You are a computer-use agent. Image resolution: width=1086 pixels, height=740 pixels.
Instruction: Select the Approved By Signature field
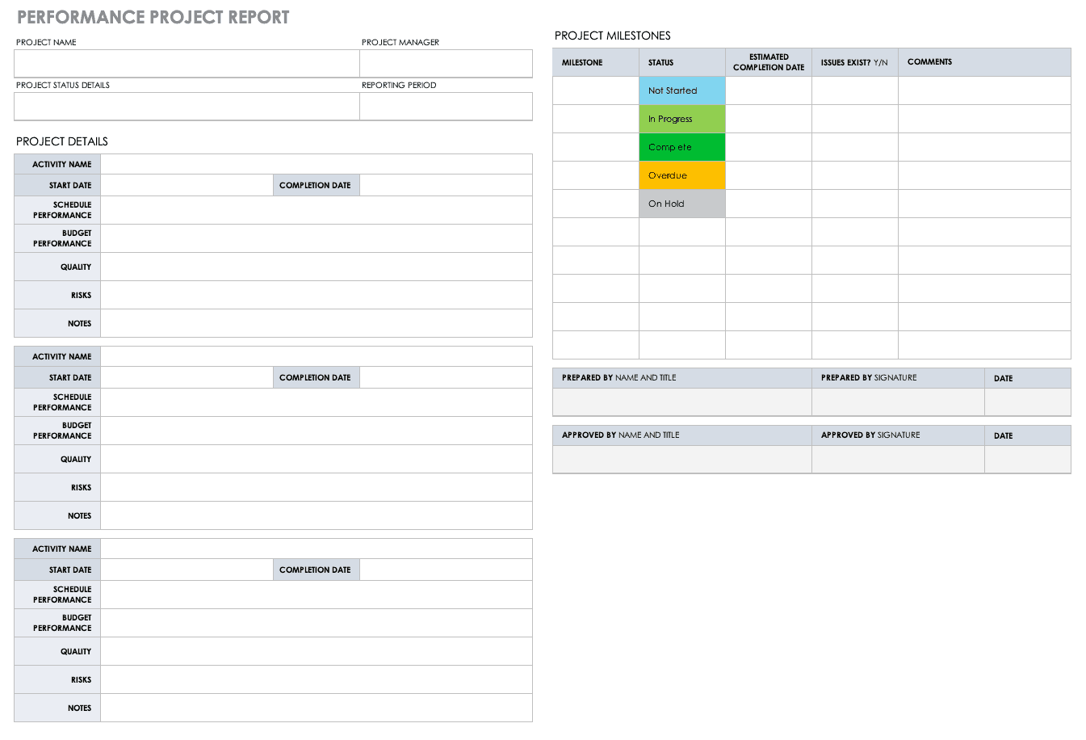click(x=897, y=459)
